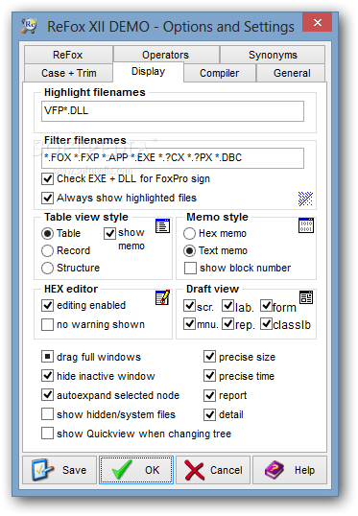Toggle drag full windows checkbox
The height and width of the screenshot is (516, 358).
(47, 357)
